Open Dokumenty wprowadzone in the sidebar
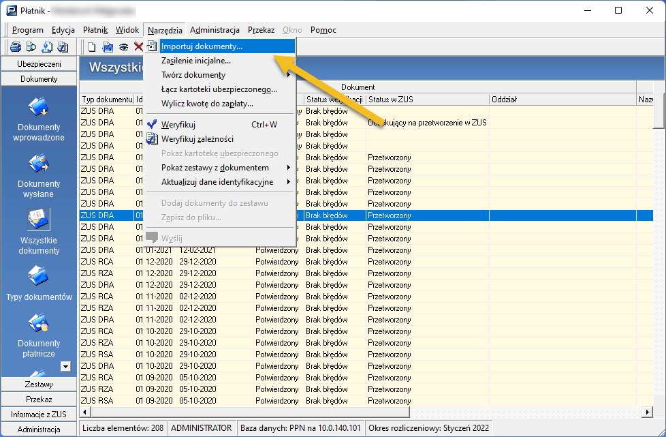 39,108
